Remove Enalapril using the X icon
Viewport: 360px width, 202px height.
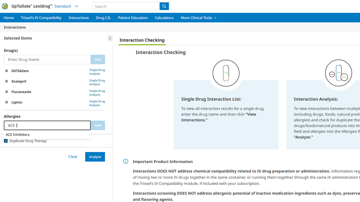point(6,81)
